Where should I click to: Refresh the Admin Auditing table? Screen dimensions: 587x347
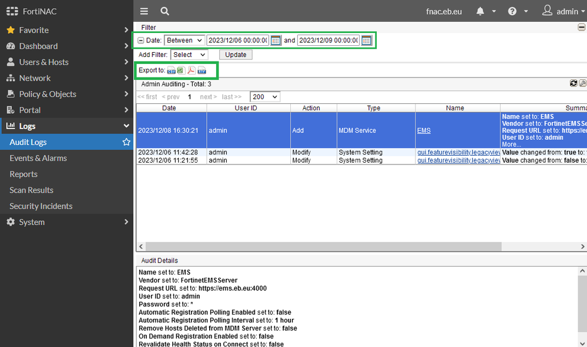(573, 84)
